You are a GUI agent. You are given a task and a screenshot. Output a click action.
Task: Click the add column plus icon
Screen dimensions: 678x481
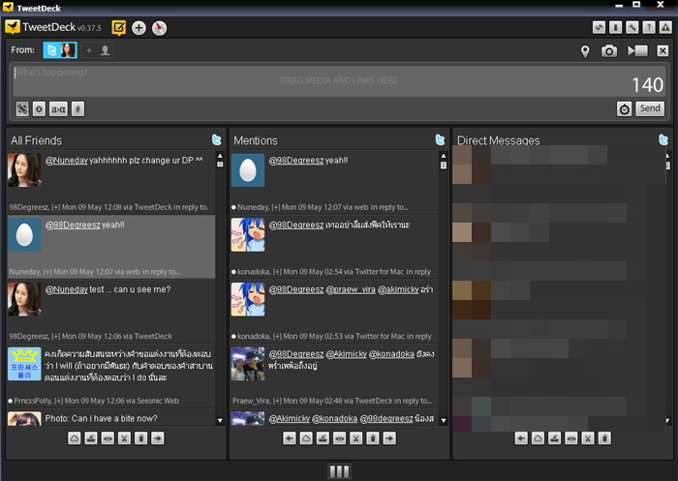point(139,28)
